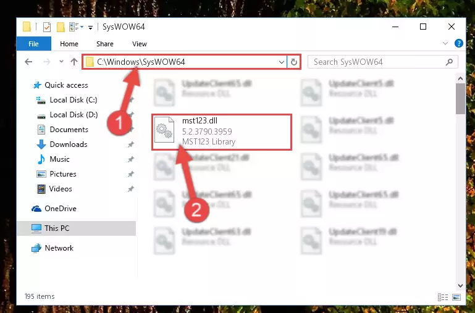Open the Customize Quick Access Toolbar dropdown
Viewport: 475px width, 313px height.
click(90, 28)
